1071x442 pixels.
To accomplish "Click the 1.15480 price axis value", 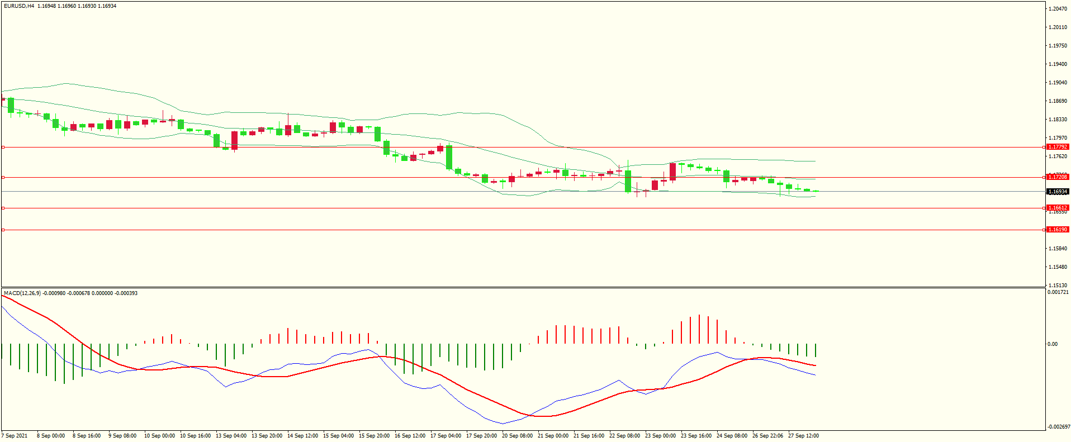I will coord(1058,267).
